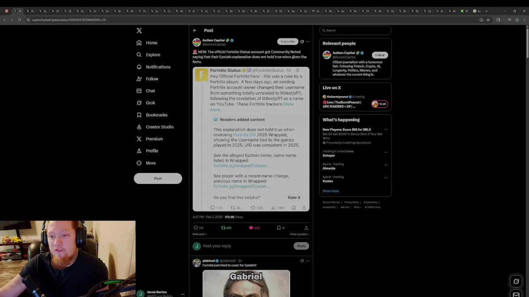Open TheBurntPeanut live stream entry
This screenshot has height=297, width=529.
click(355, 102)
